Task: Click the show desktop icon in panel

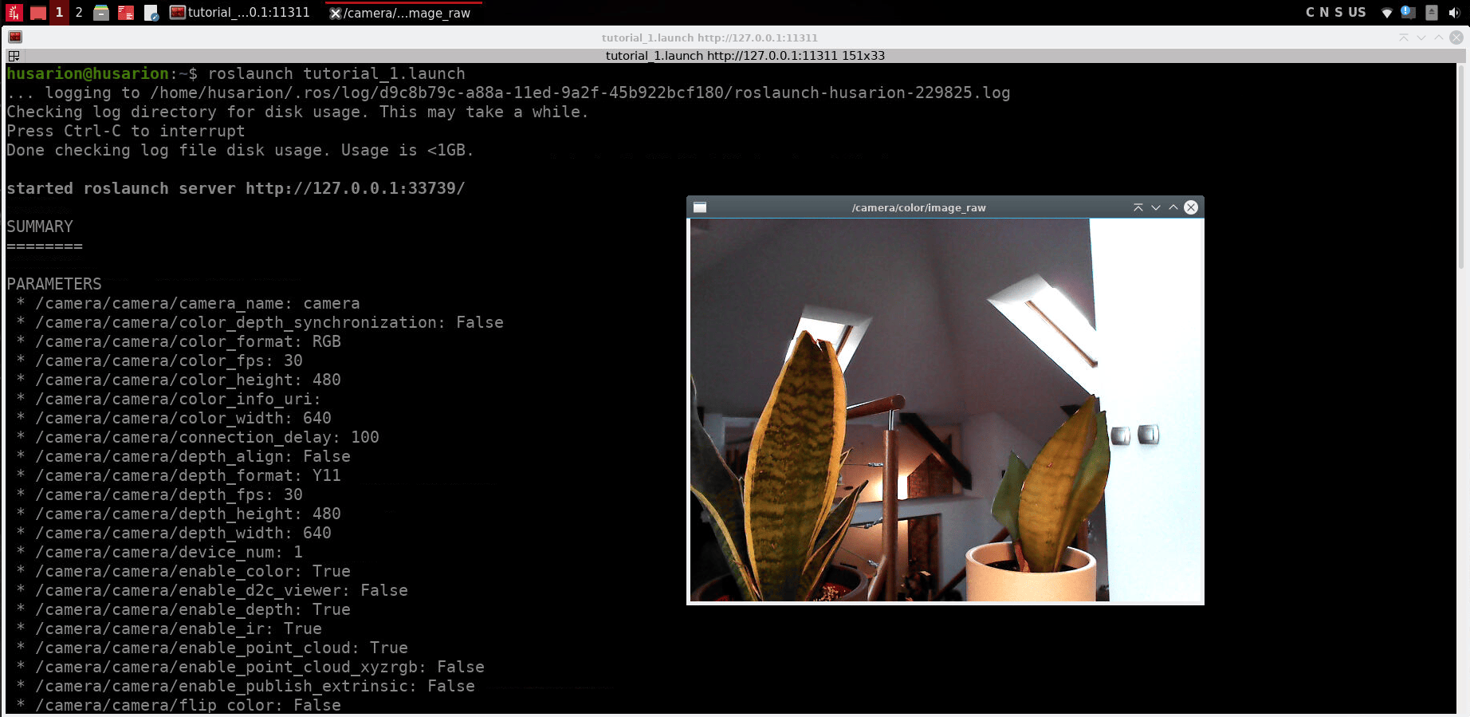Action: [37, 13]
